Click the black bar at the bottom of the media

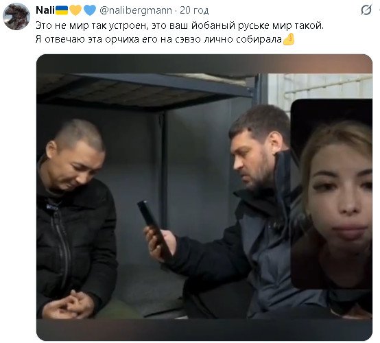pos(204,330)
